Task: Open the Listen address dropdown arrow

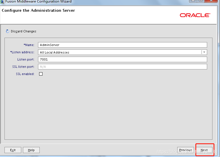Action: pyautogui.click(x=204, y=52)
